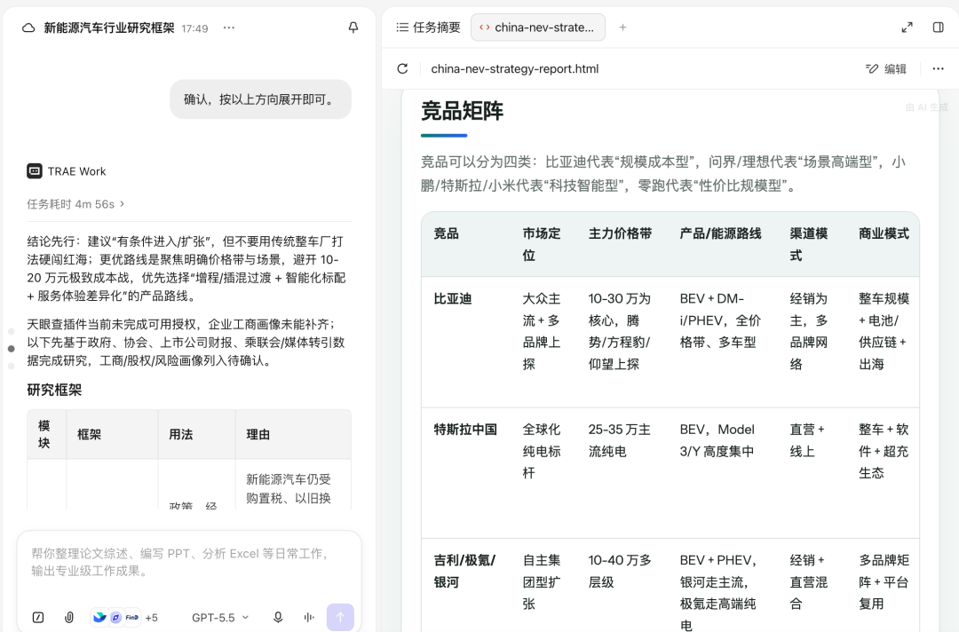
Task: Click the audio waveform icon
Action: pyautogui.click(x=309, y=617)
